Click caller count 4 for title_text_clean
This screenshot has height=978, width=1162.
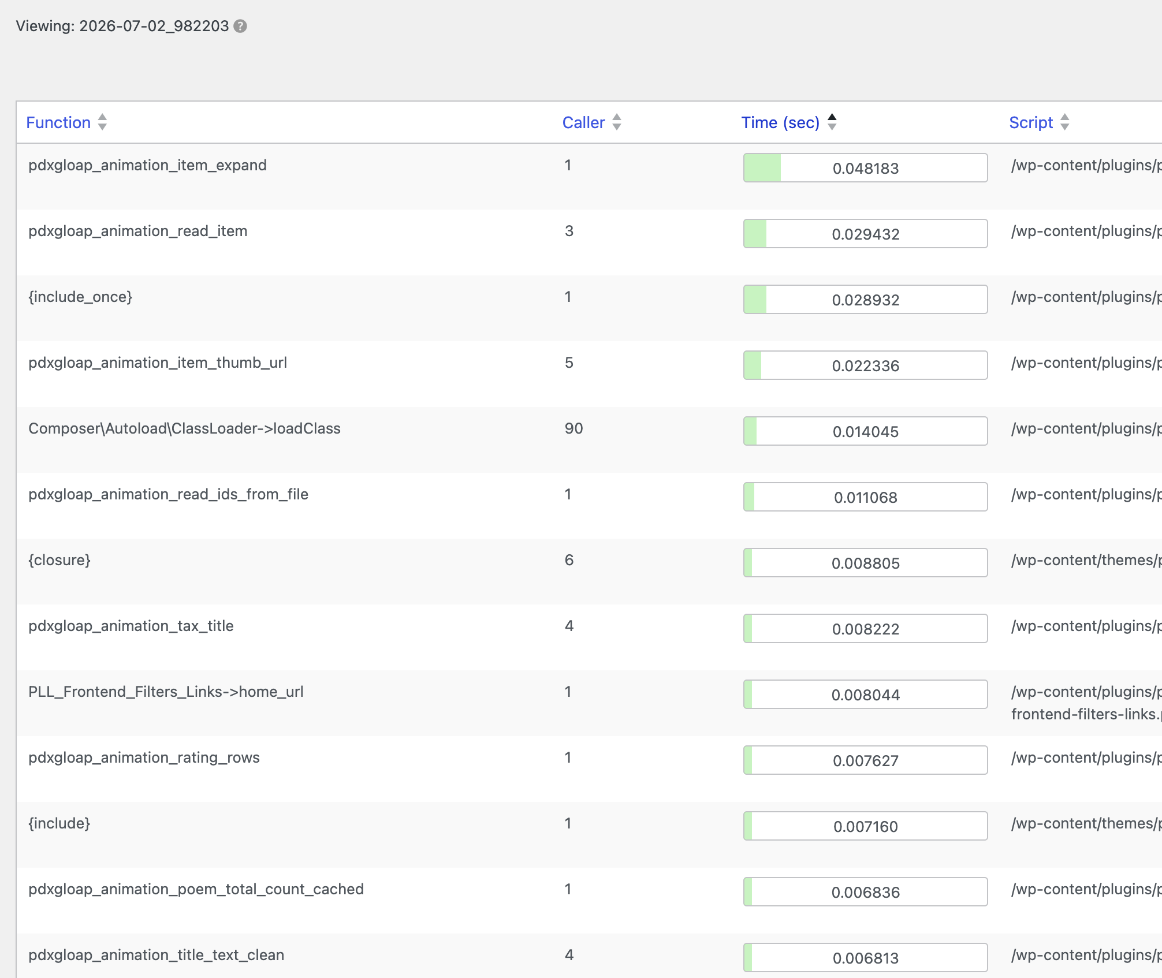coord(569,955)
